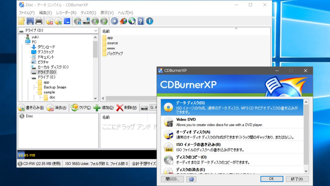Click the blue square toolbar icon
The height and width of the screenshot is (186, 330).
point(67,21)
